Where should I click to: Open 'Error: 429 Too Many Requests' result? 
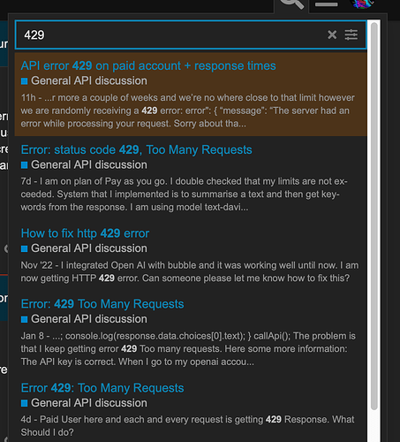102,304
